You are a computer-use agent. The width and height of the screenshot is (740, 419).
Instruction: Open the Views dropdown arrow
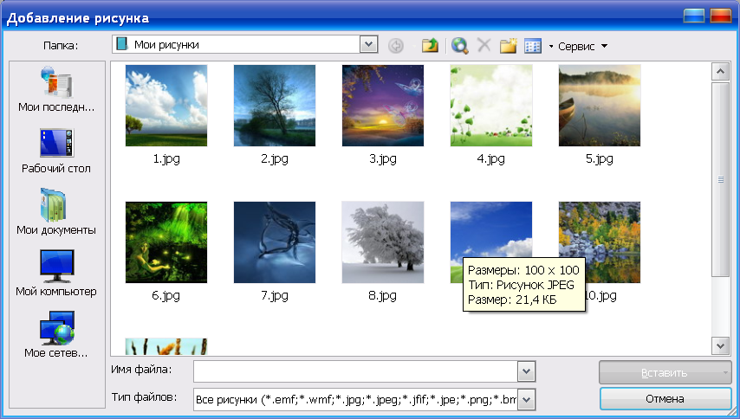551,46
